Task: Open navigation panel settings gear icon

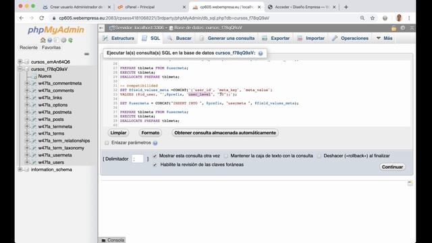Action: 63,40
